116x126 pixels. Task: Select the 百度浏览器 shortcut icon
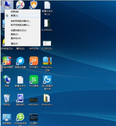(20, 61)
